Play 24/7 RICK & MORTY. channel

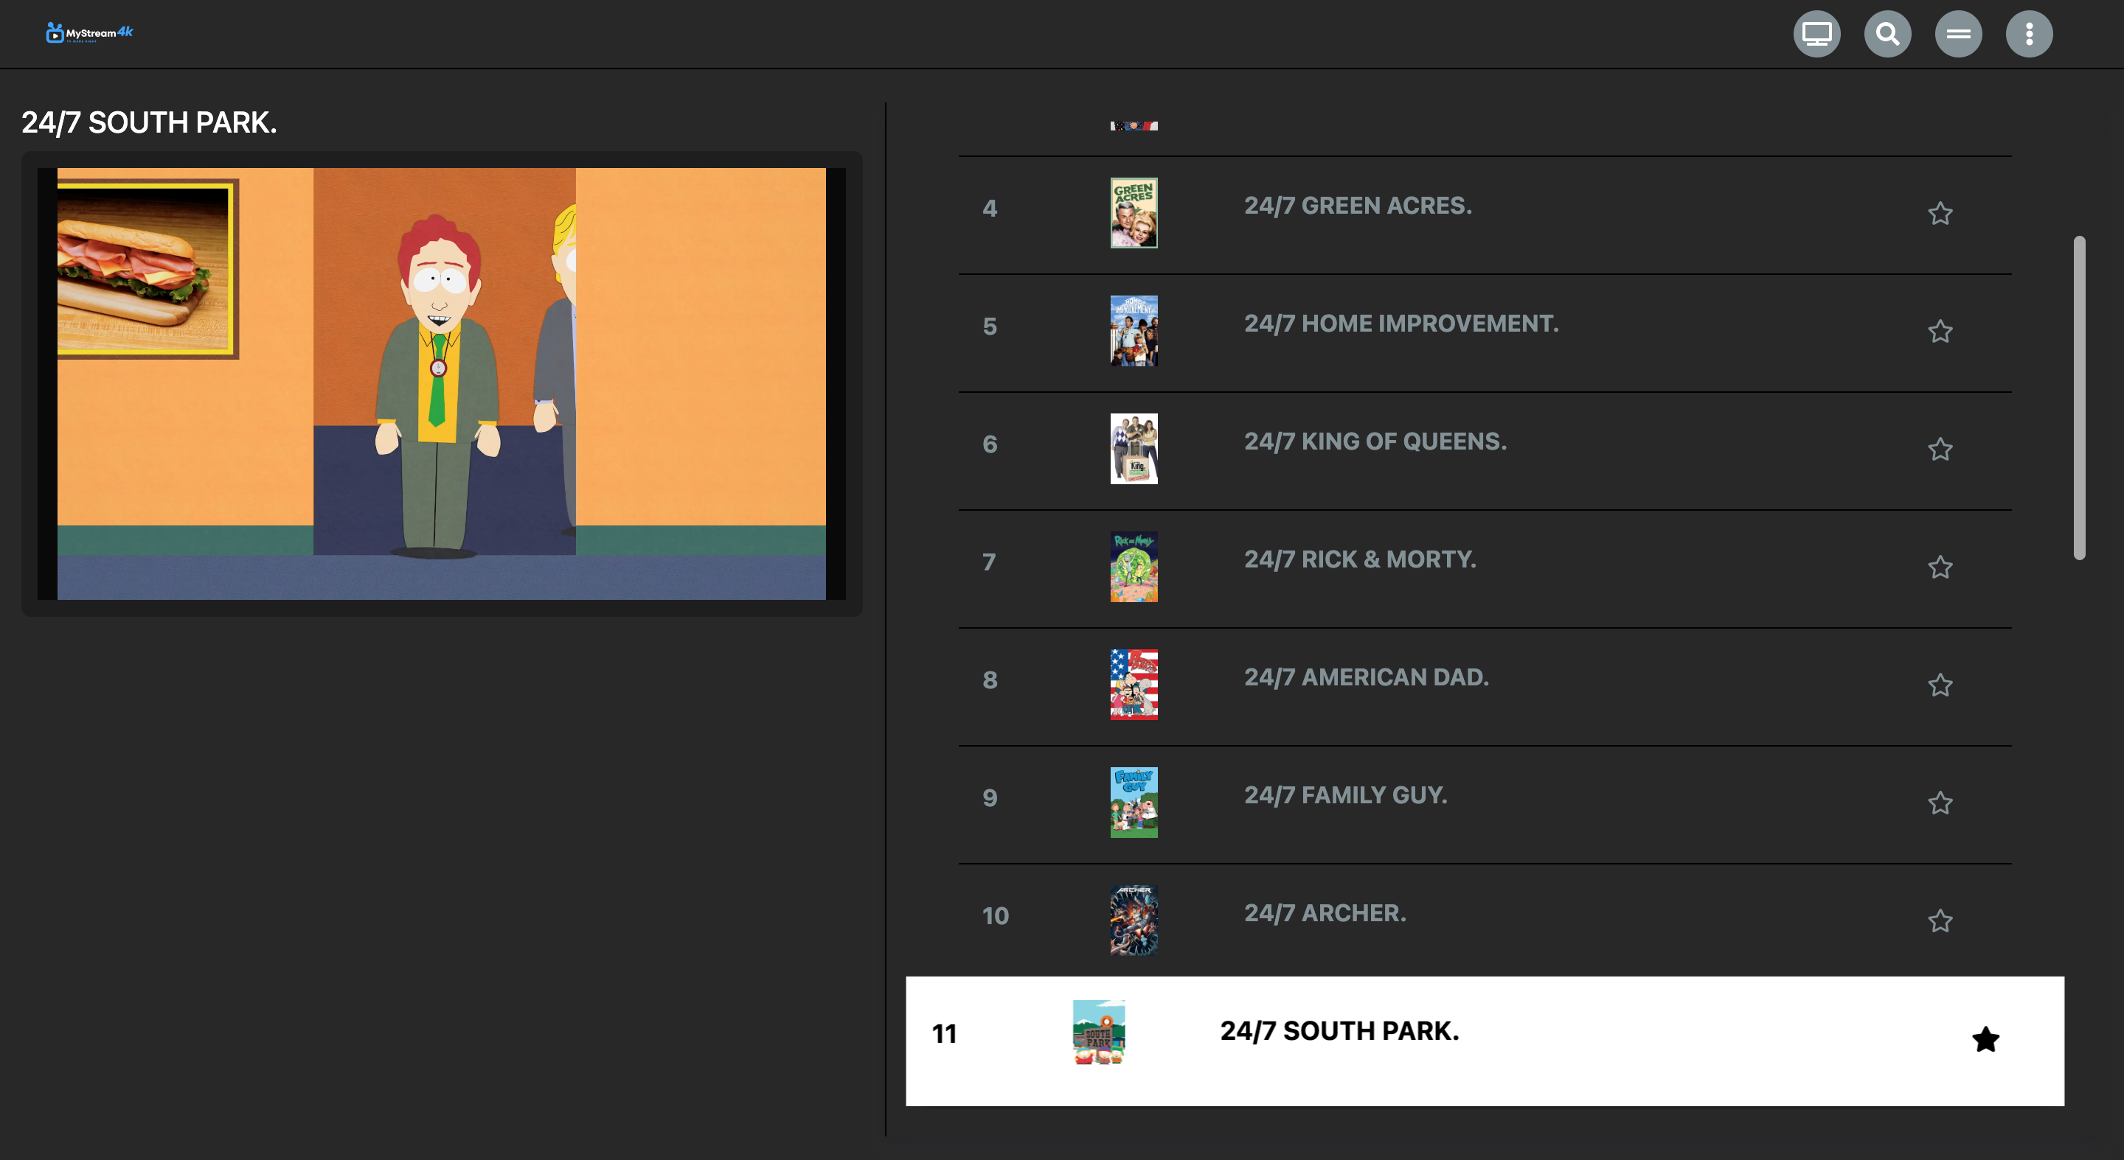coord(1361,559)
